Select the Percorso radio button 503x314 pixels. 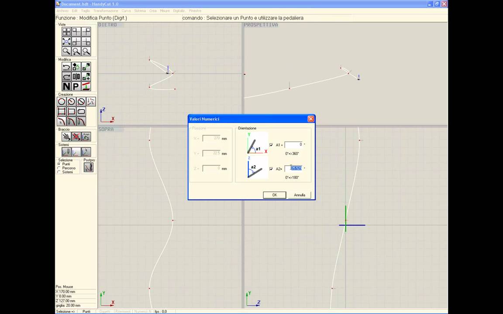[x=59, y=168]
